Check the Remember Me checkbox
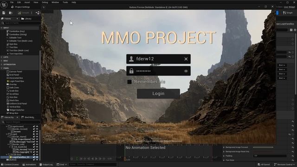This screenshot has width=297, height=167. 129,82
